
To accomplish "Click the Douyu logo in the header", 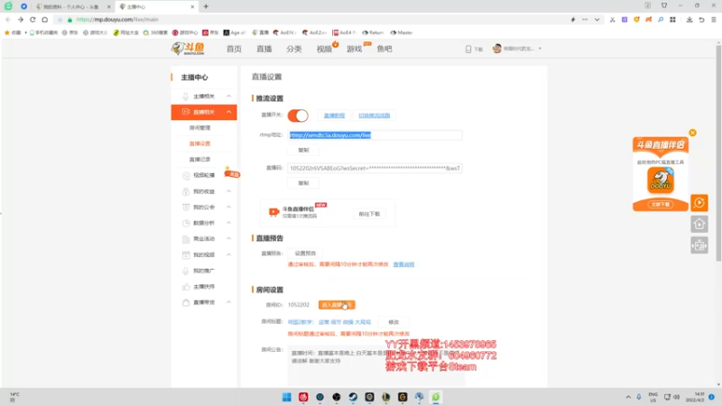I will [x=188, y=49].
